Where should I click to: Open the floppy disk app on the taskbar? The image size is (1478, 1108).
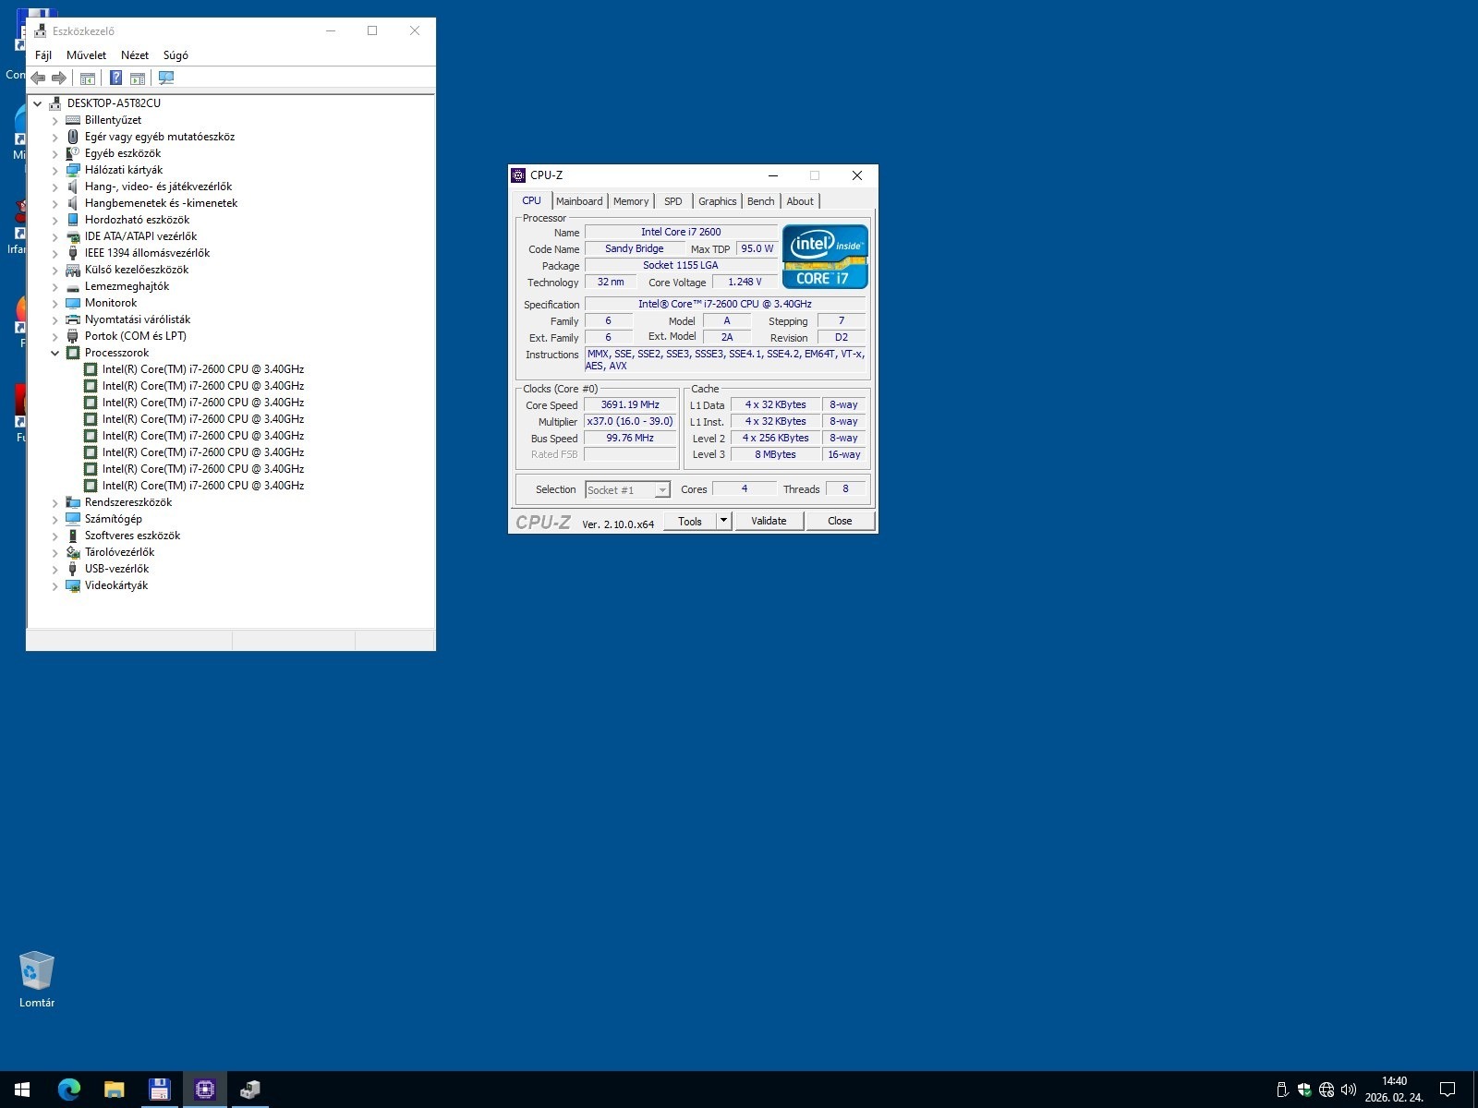[x=160, y=1090]
